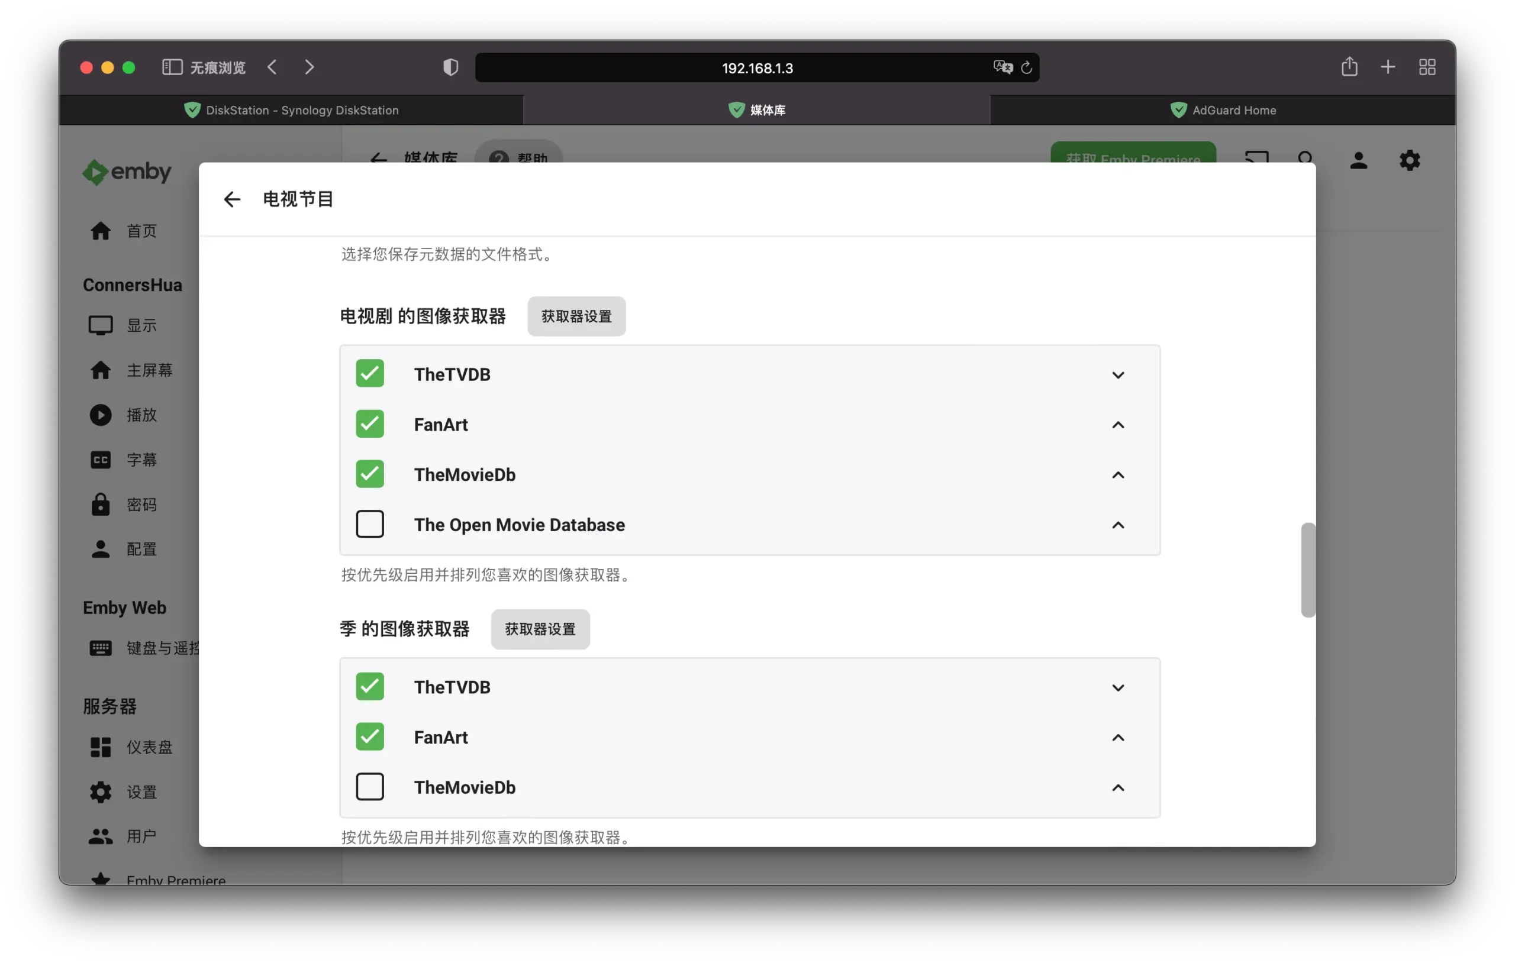
Task: Open a new Safari tab
Action: 1388,67
